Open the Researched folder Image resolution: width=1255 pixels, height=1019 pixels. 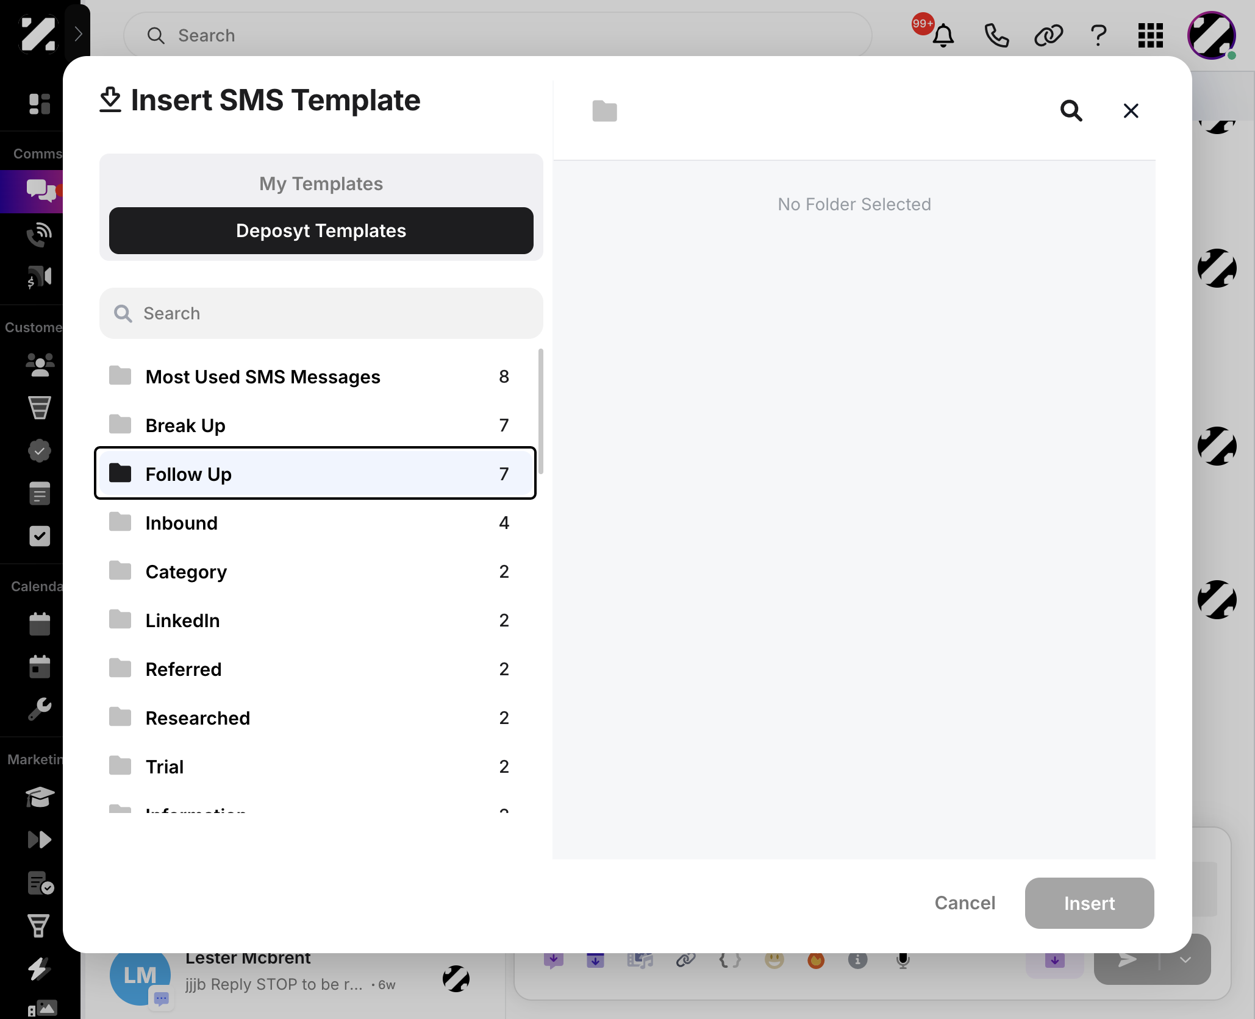(x=315, y=718)
